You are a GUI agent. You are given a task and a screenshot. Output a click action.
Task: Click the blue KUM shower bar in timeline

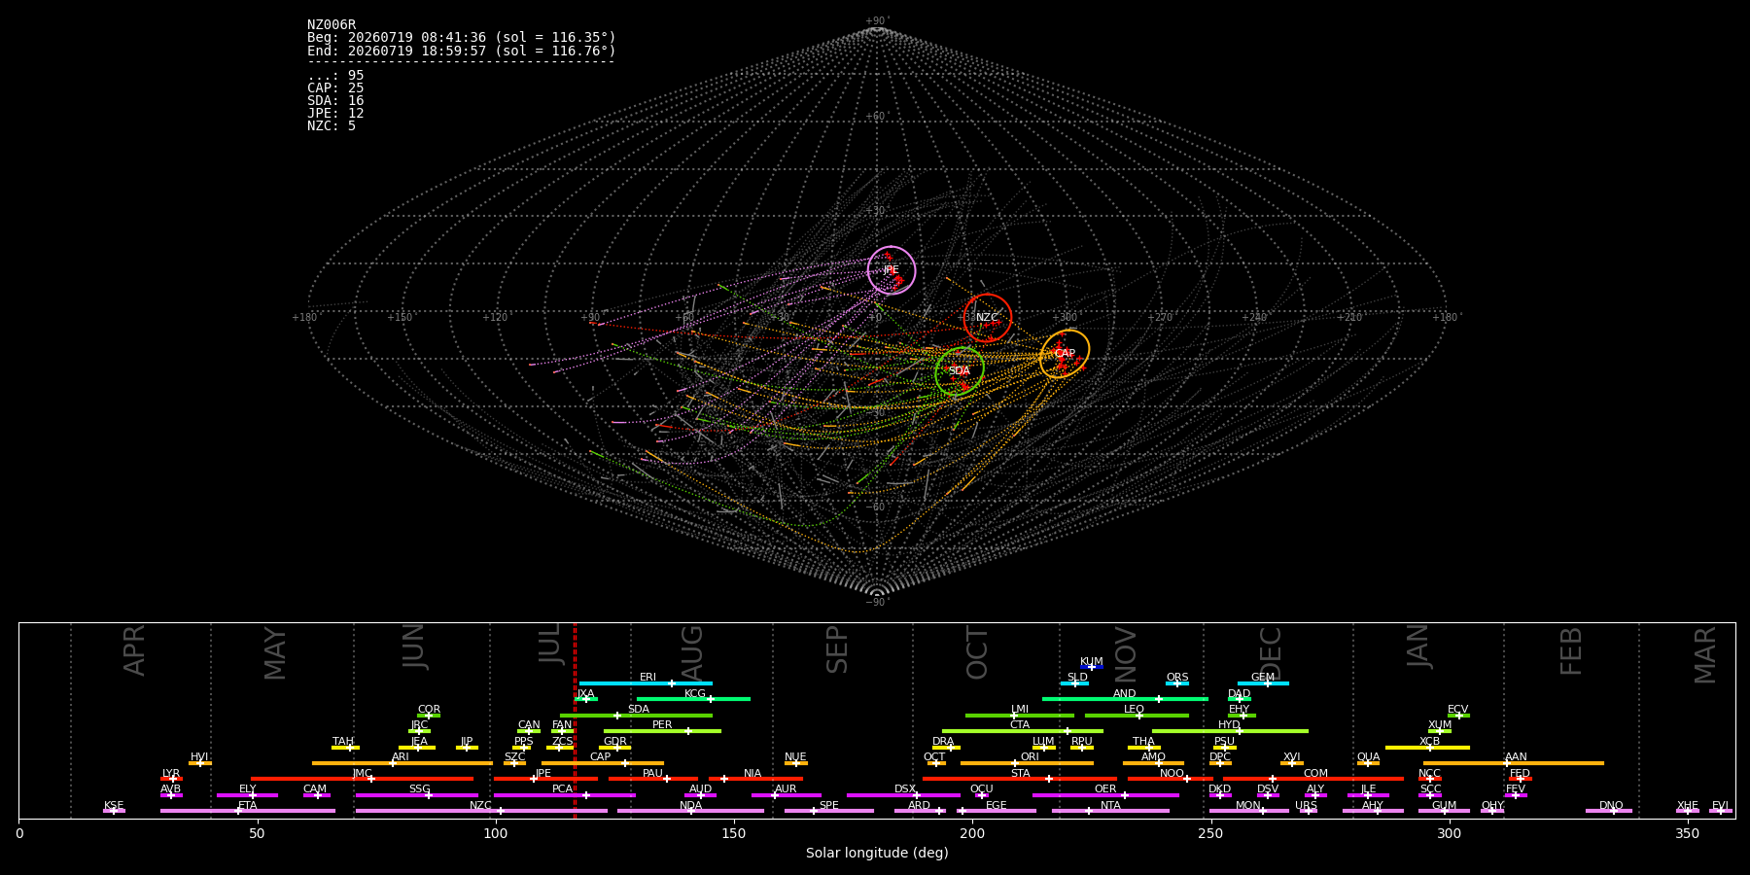[x=1092, y=667]
